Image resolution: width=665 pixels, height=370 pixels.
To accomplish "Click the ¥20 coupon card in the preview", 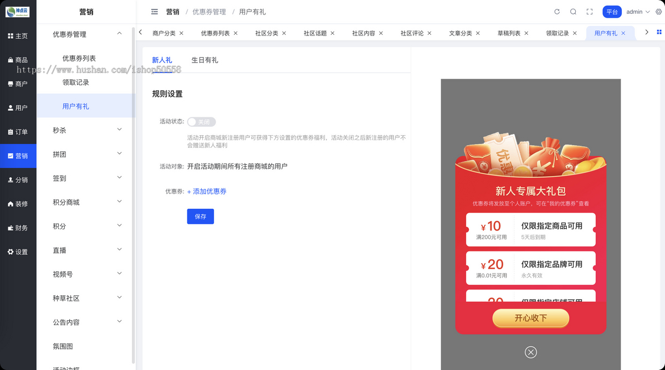I will [x=531, y=268].
